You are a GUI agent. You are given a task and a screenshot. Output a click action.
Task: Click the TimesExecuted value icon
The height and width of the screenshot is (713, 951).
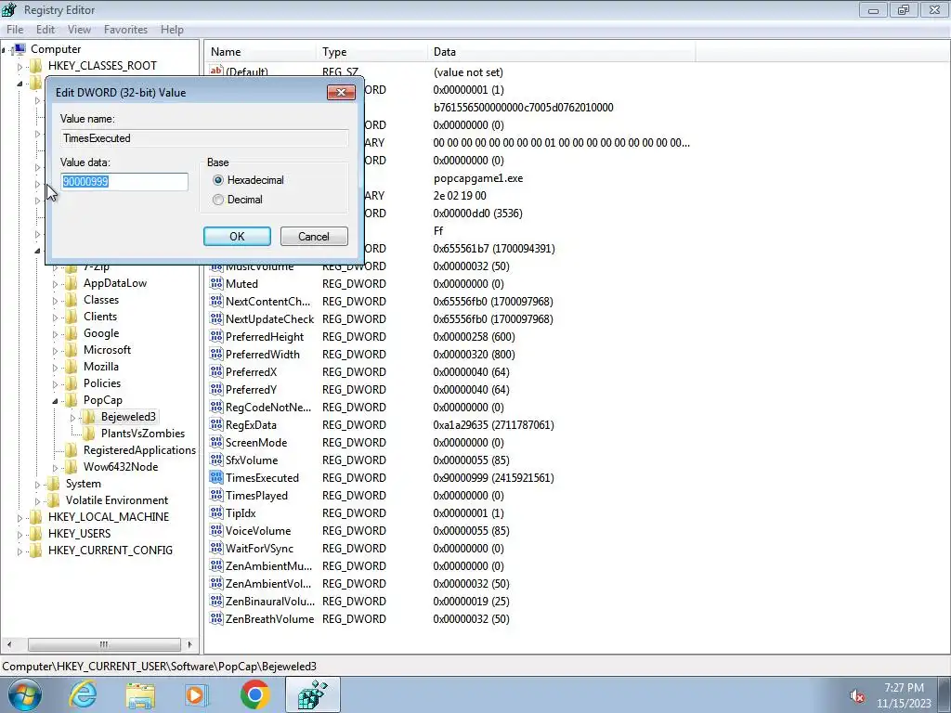215,477
